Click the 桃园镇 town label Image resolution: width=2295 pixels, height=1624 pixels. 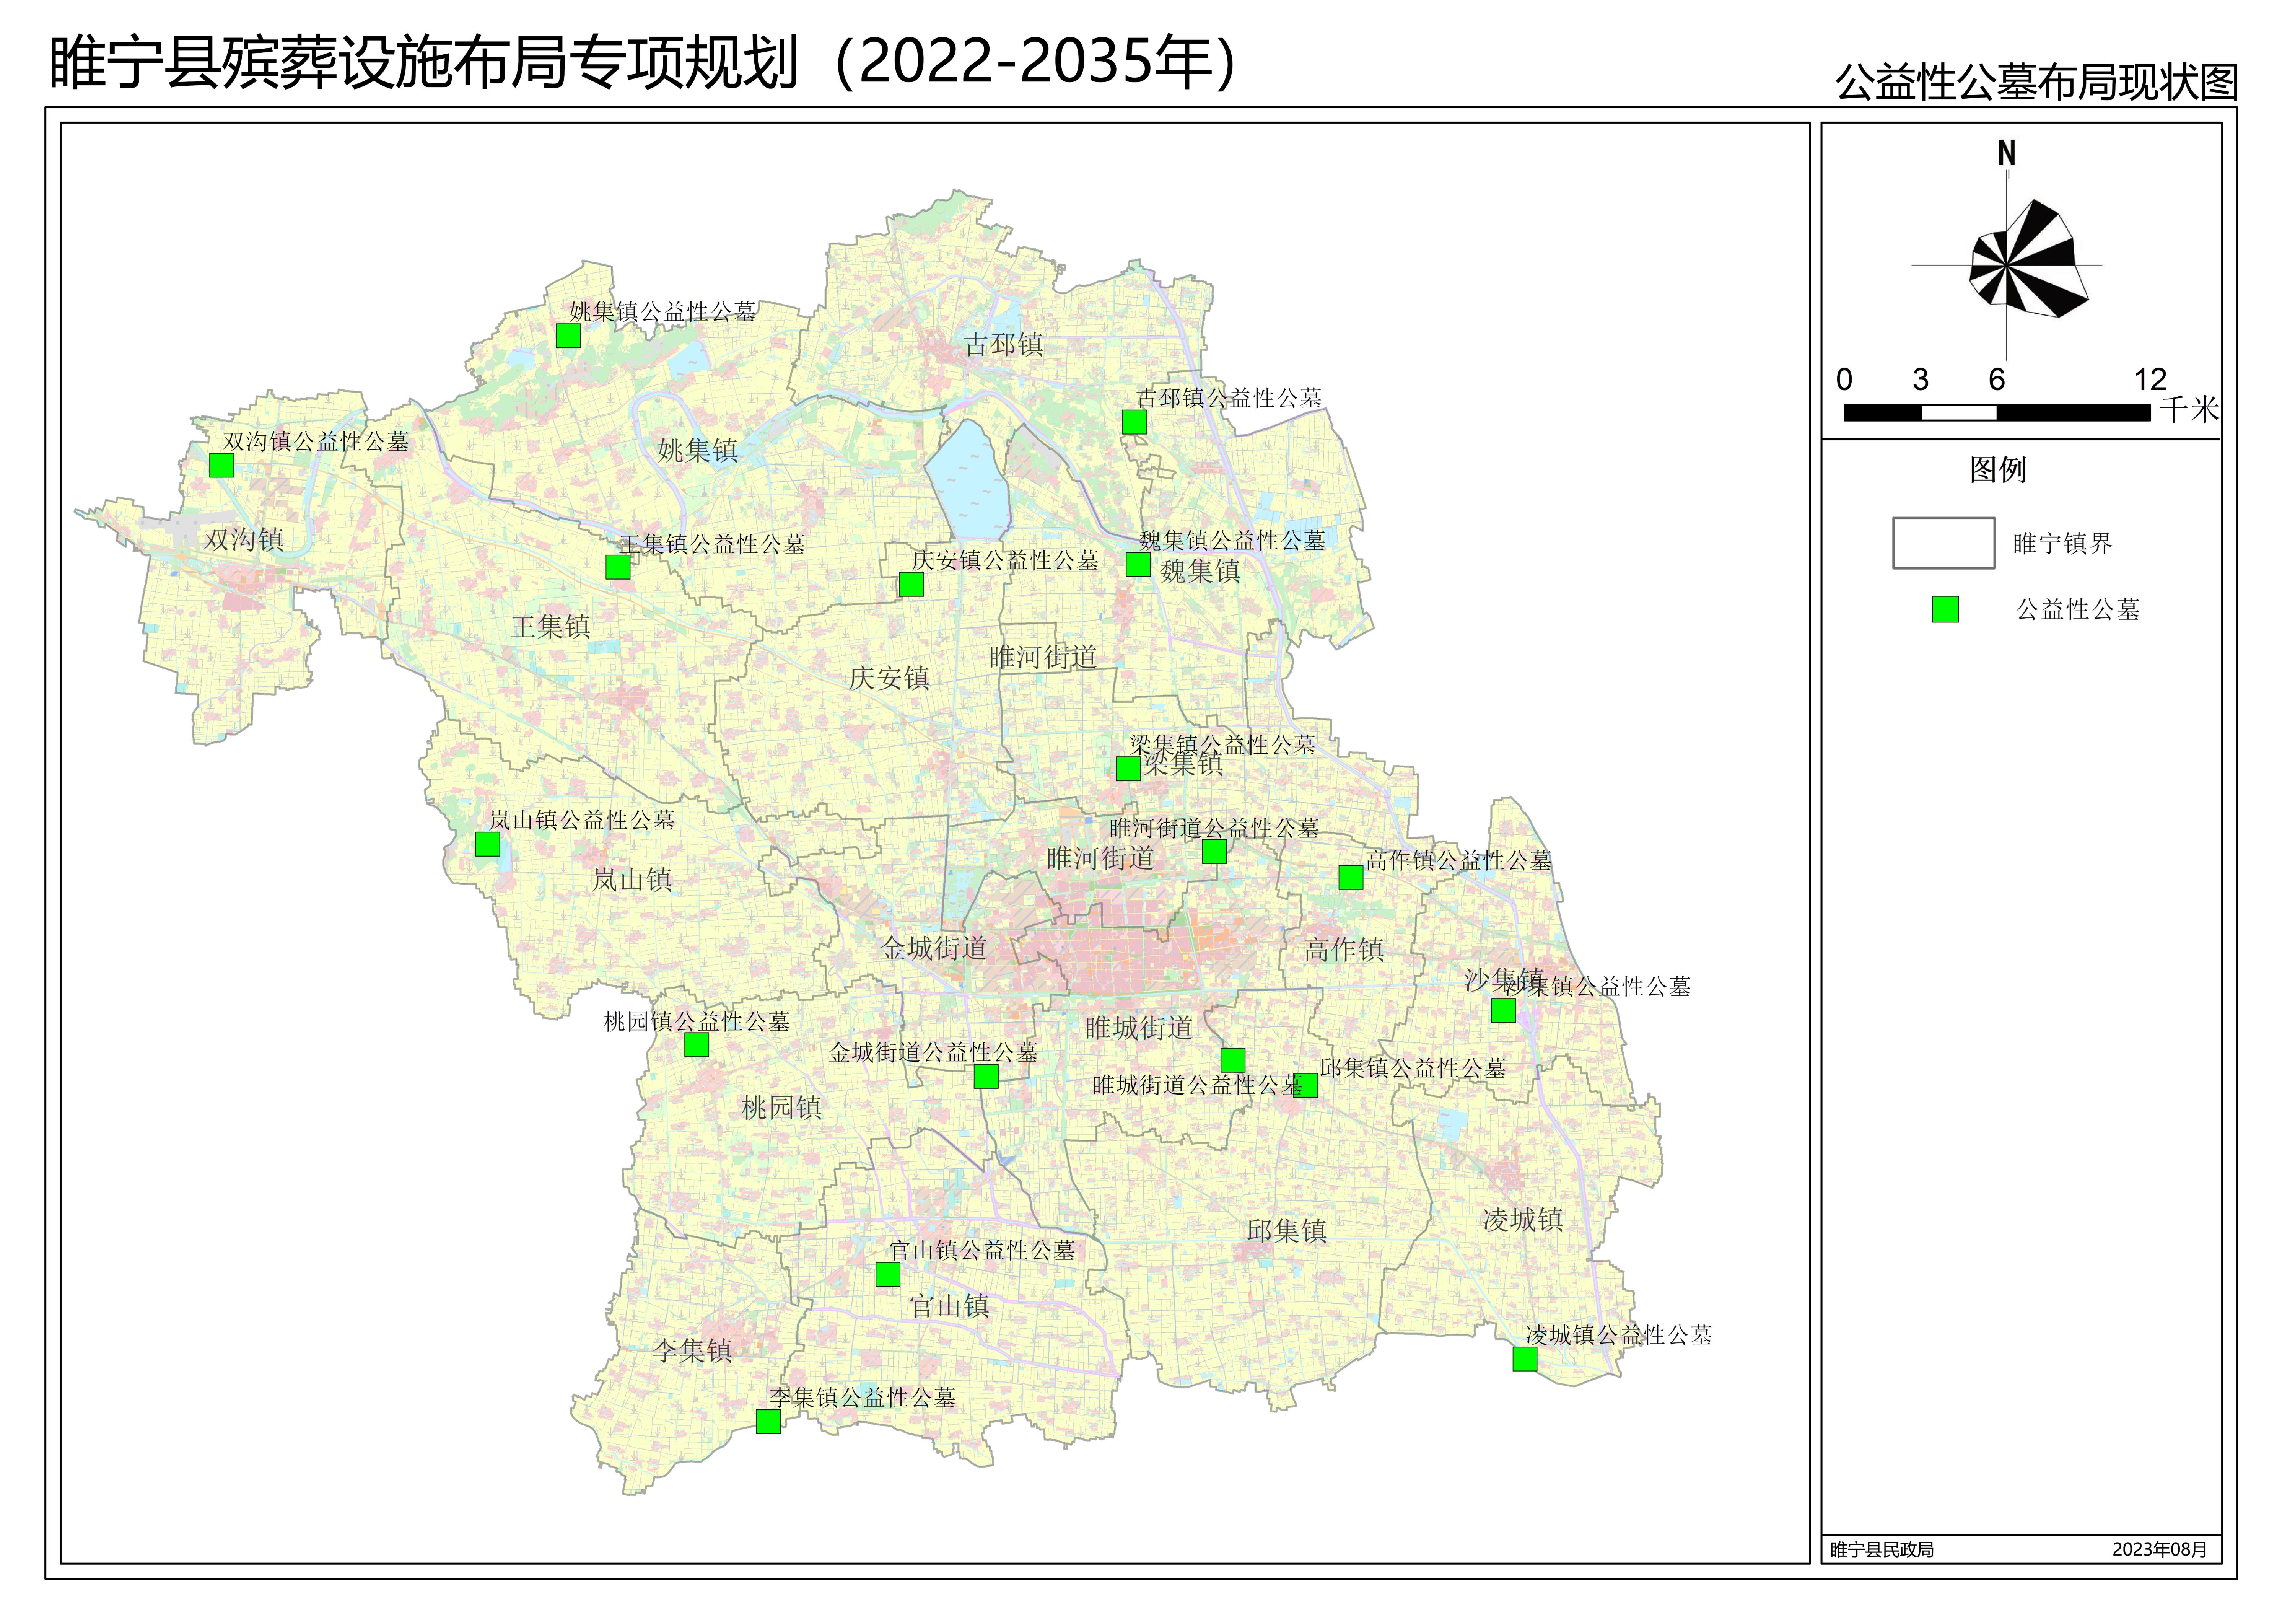click(x=782, y=1108)
